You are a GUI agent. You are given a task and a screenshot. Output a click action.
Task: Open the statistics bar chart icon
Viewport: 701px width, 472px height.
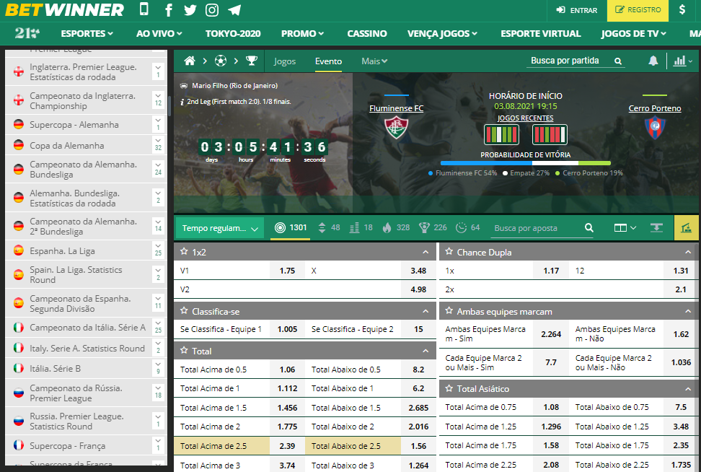coord(679,61)
